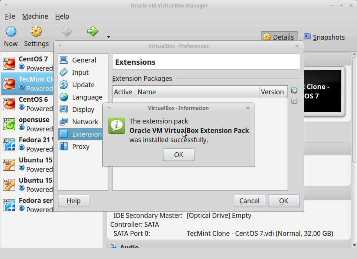Select Update label in Preferences list
Image resolution: width=357 pixels, height=259 pixels.
[x=83, y=85]
